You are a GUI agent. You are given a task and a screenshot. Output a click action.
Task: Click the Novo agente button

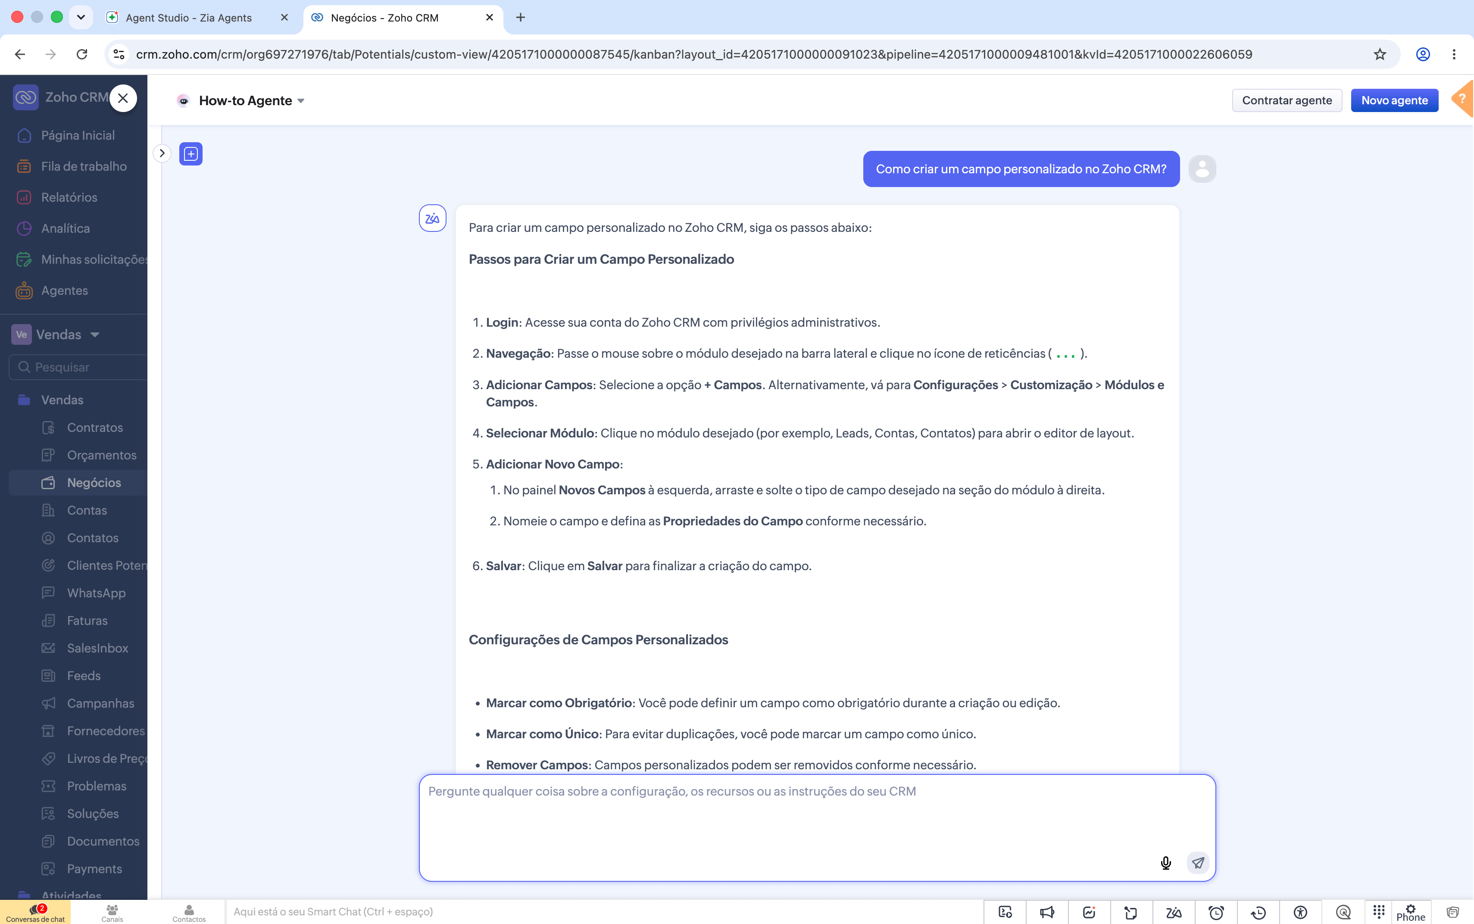pos(1394,100)
